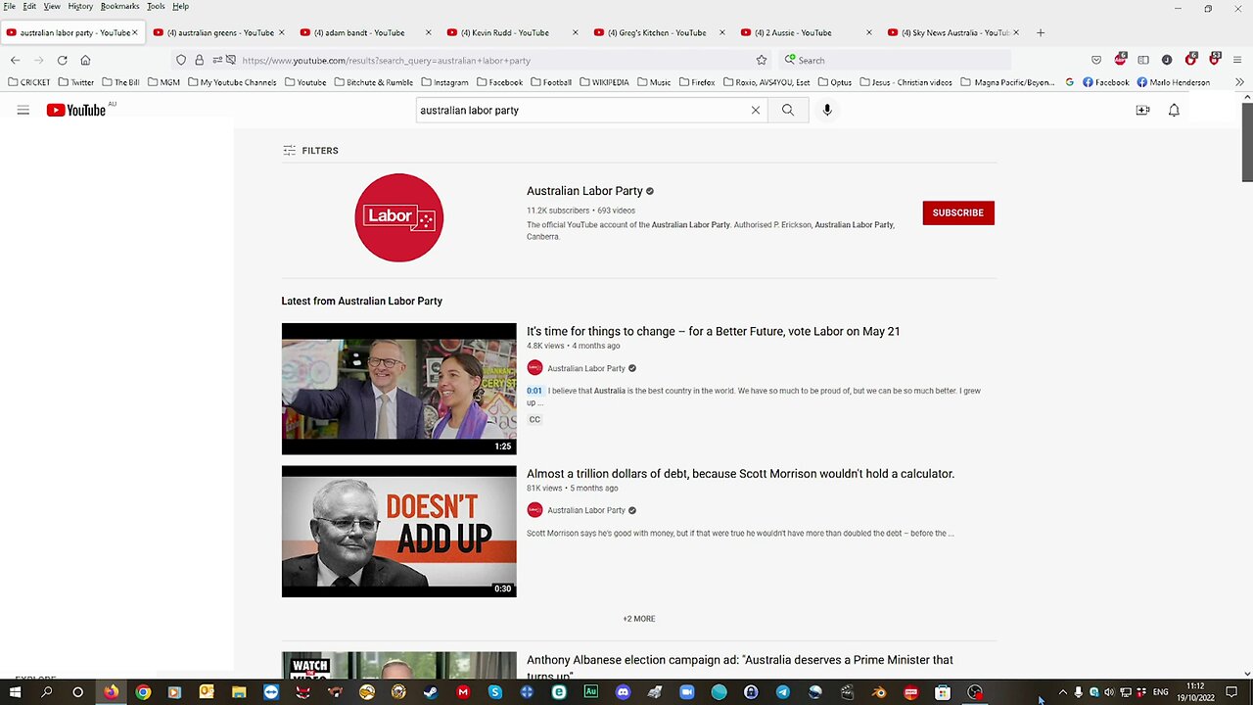Viewport: 1253px width, 705px height.
Task: Click channel name under the debt video
Action: [x=586, y=510]
